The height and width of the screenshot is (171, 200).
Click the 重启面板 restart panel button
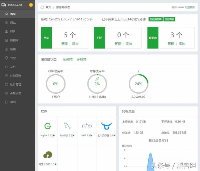point(169,19)
